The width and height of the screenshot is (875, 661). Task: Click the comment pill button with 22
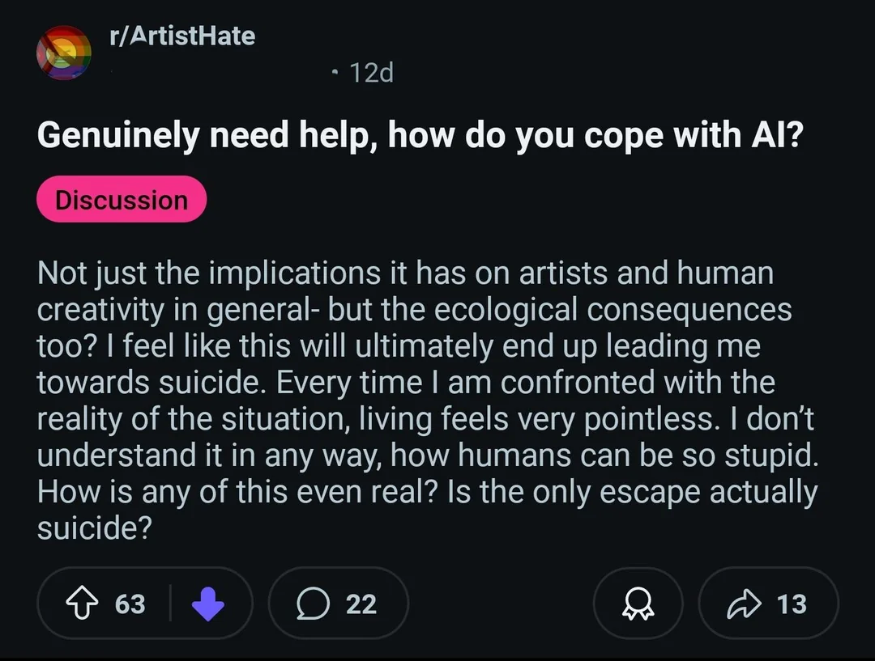339,603
